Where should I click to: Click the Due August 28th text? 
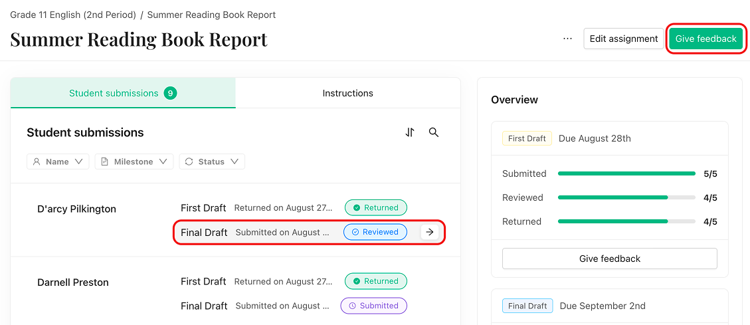[x=595, y=138]
